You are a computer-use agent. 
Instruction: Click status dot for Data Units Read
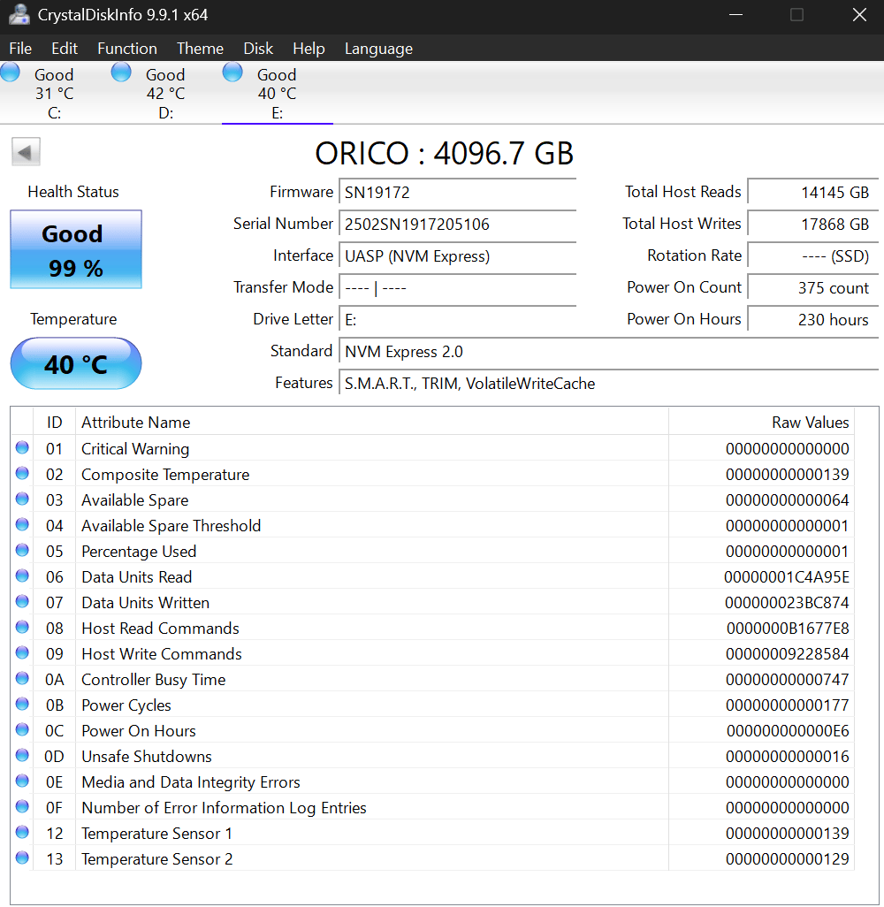(22, 575)
